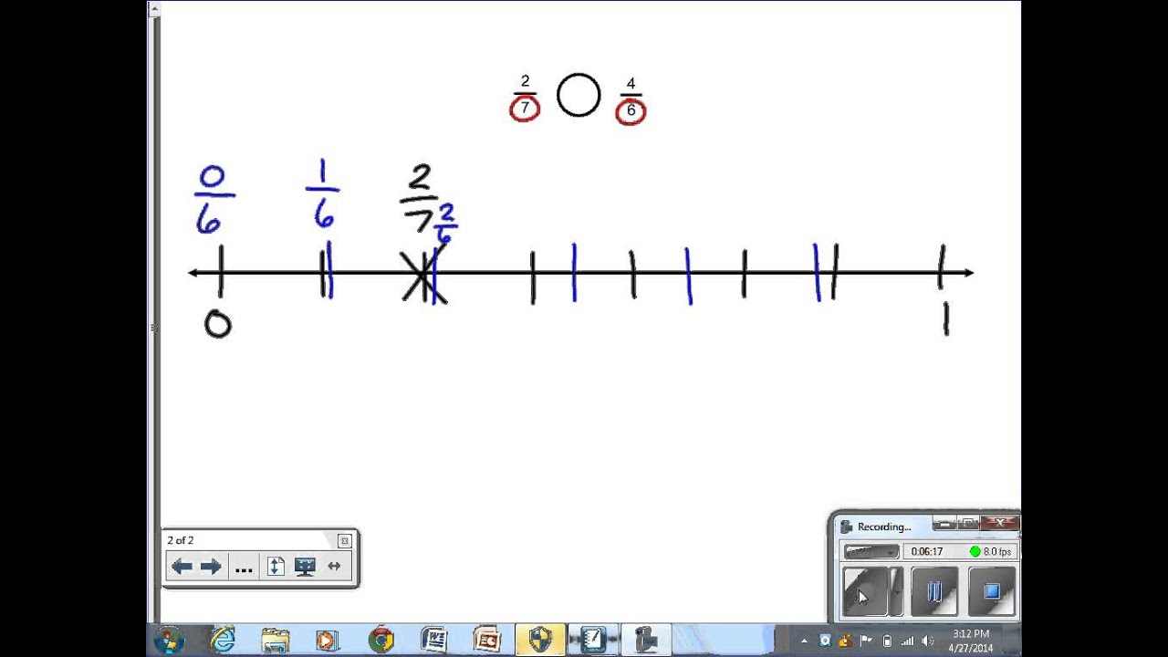Viewport: 1168px width, 657px height.
Task: Click the 0 label under the number line
Action: tap(217, 324)
